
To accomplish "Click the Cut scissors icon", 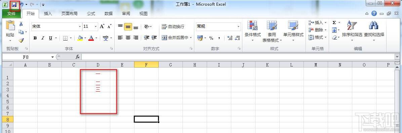I will [x=21, y=24].
